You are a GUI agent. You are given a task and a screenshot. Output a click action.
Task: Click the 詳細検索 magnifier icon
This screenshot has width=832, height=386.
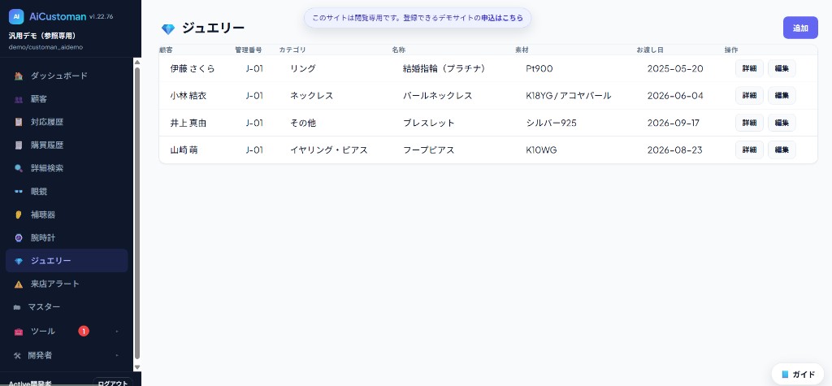tap(19, 168)
